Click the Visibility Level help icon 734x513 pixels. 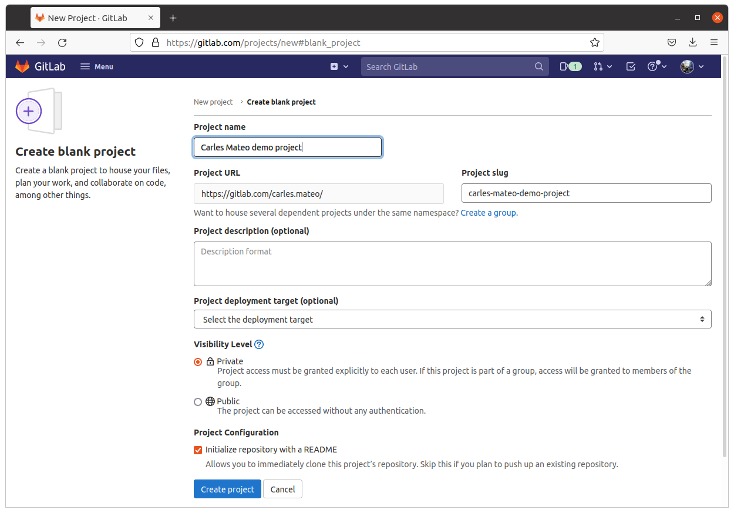coord(259,344)
